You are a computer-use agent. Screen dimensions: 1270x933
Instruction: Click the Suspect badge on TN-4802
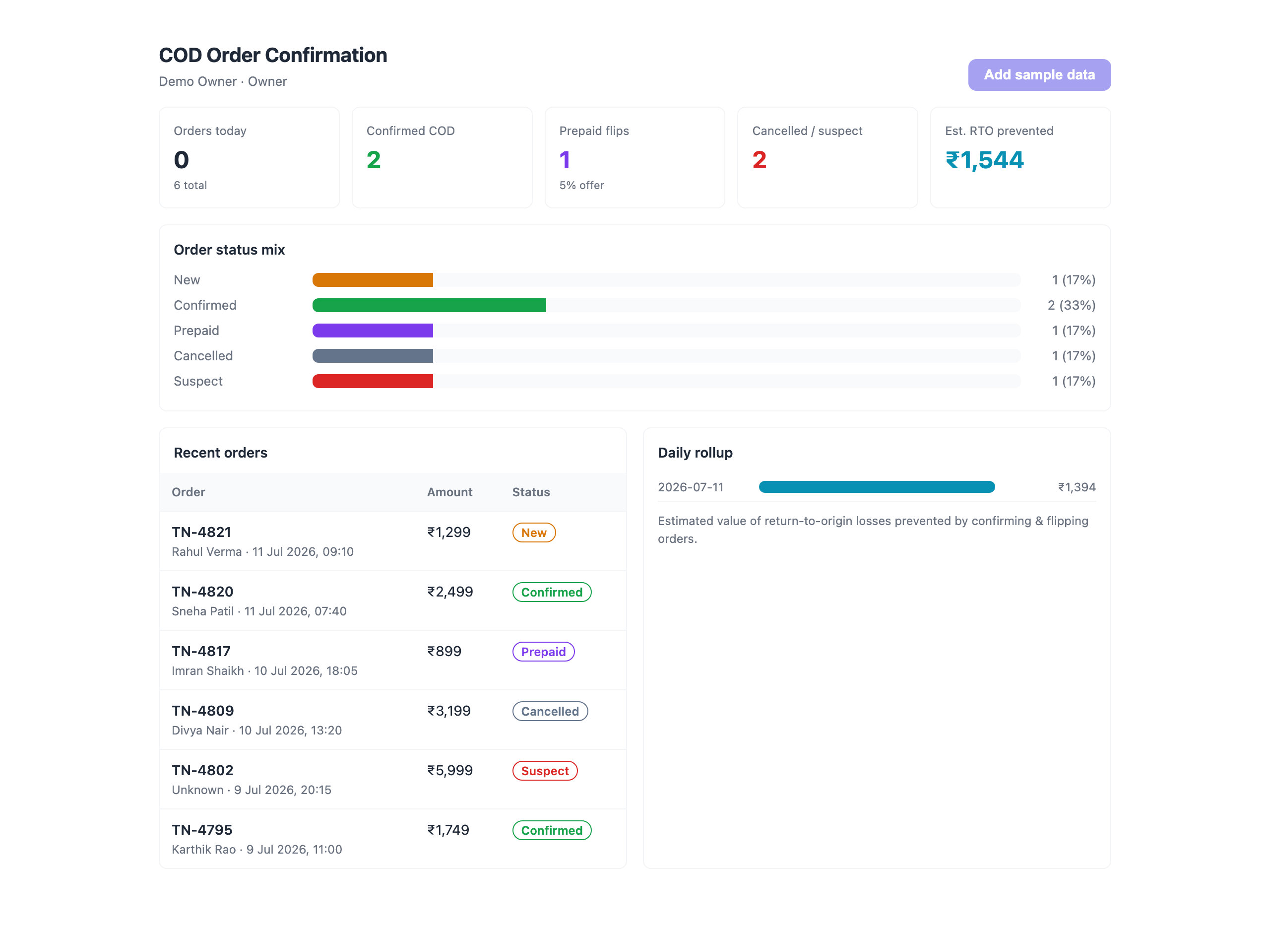(x=545, y=771)
